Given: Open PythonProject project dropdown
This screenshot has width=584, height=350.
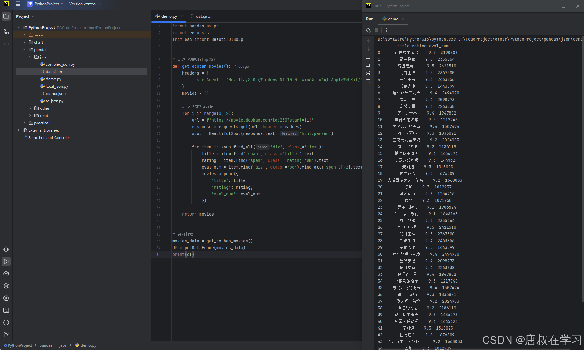Looking at the screenshot, I should pos(45,4).
